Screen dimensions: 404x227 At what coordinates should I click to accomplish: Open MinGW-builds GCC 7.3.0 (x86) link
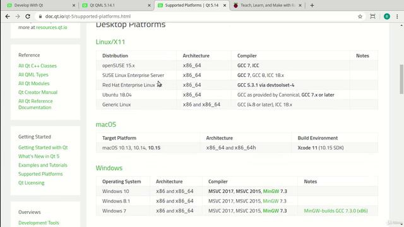[336, 211]
